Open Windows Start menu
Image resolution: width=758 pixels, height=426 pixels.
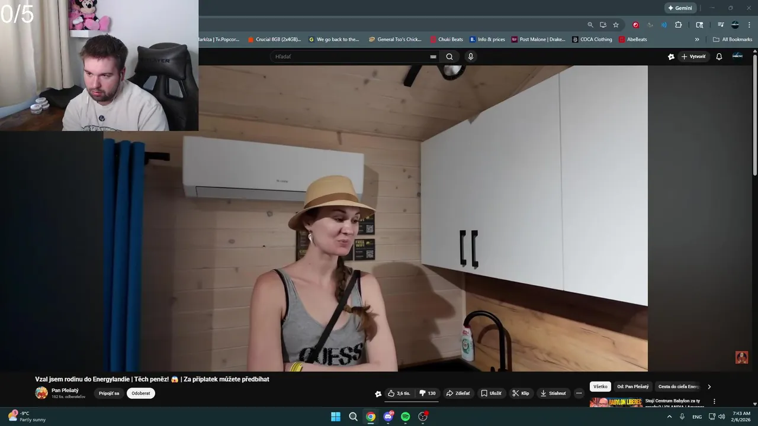pyautogui.click(x=336, y=417)
